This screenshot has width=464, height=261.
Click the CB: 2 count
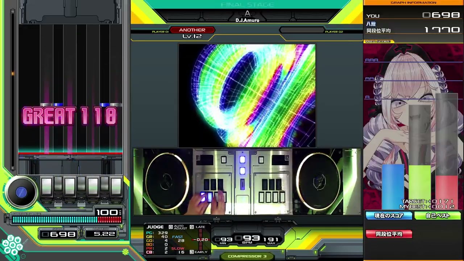157,252
